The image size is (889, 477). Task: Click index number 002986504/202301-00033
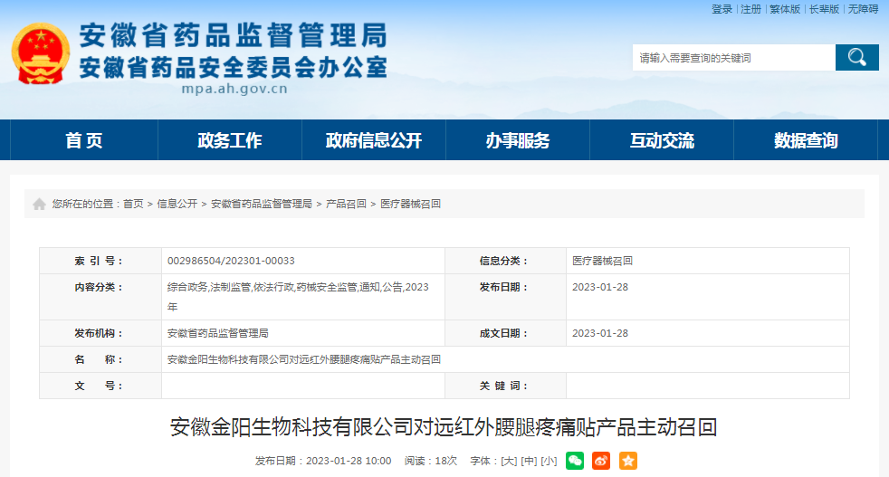[231, 261]
